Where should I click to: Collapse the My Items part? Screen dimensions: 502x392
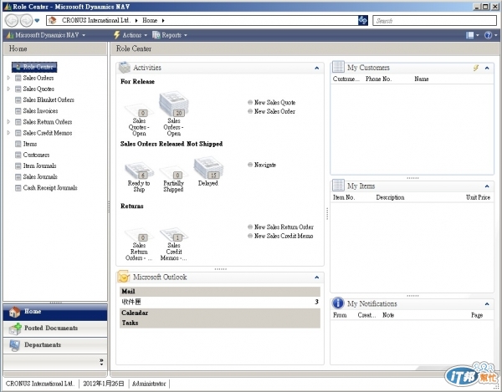click(x=487, y=186)
